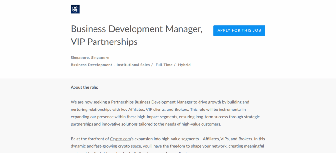Click the 'Hybrid' workplace type label

(x=184, y=65)
